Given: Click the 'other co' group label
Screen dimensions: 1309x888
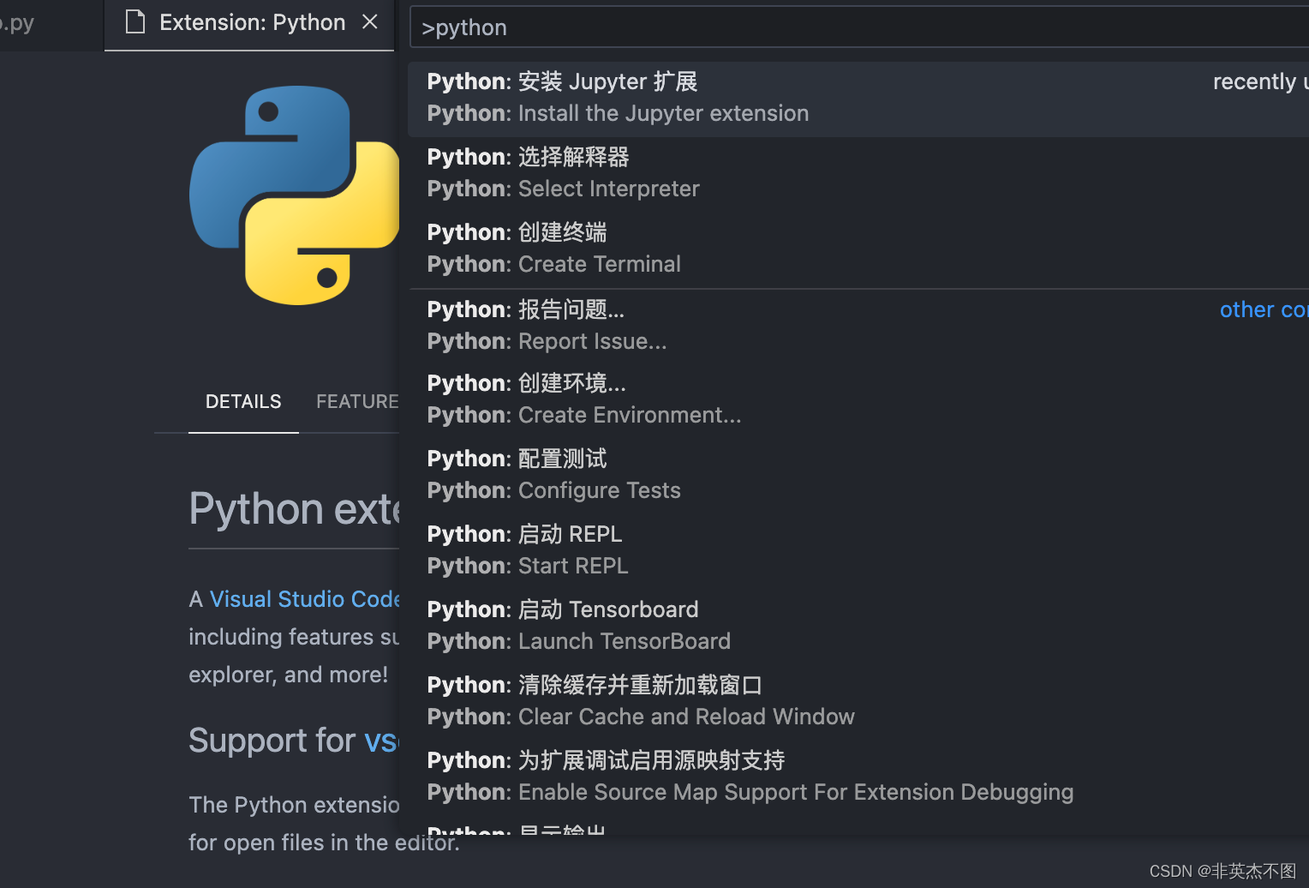Looking at the screenshot, I should pos(1264,309).
